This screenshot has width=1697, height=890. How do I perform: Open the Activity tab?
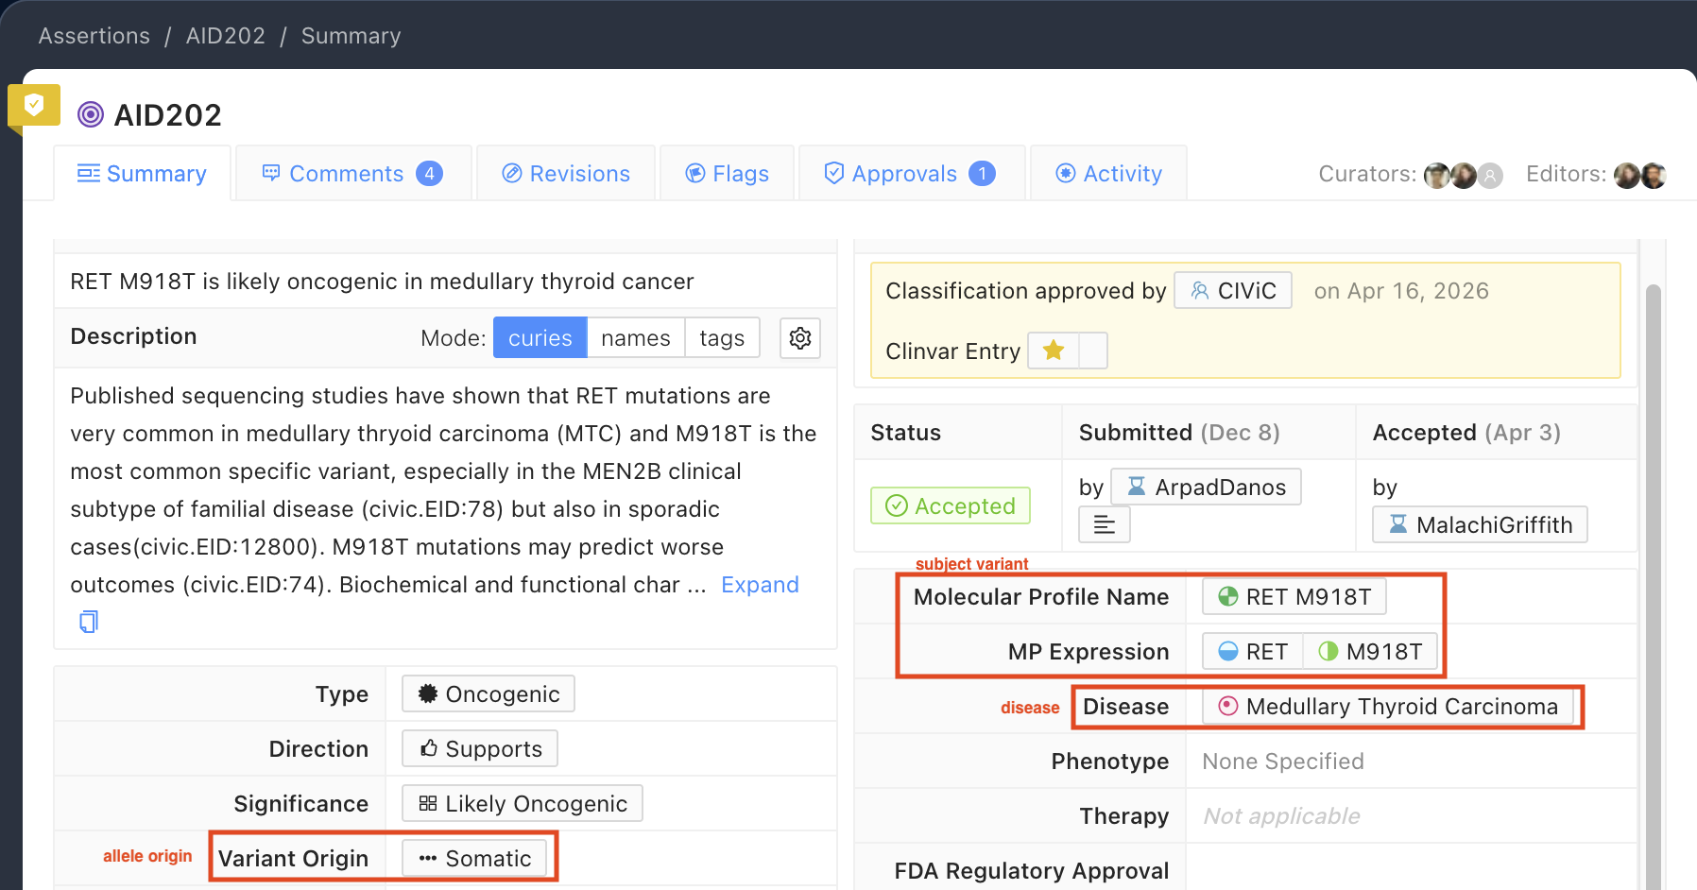[x=1108, y=174]
